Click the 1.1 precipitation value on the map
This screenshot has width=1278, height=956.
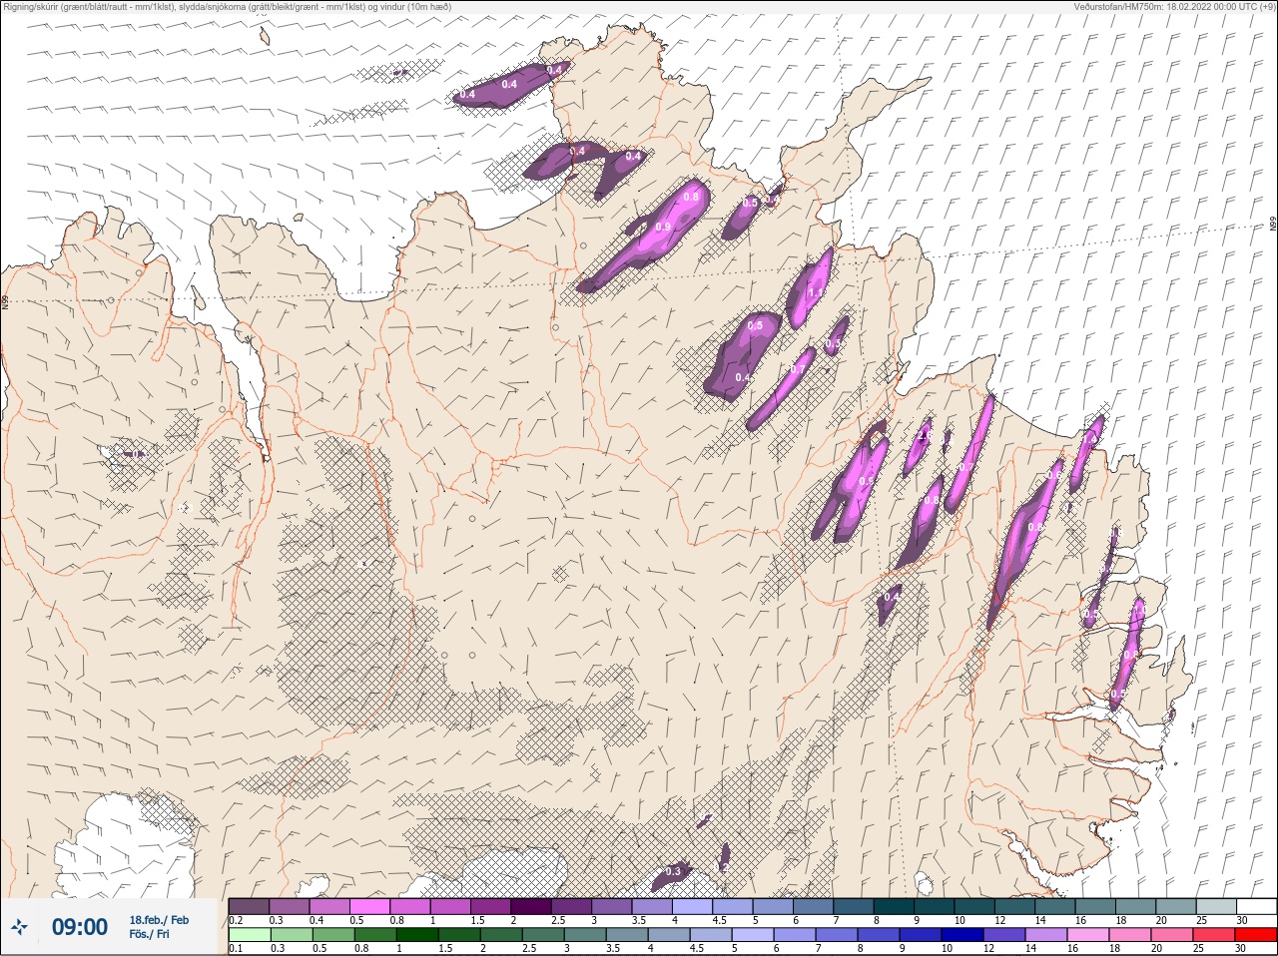[x=816, y=292]
